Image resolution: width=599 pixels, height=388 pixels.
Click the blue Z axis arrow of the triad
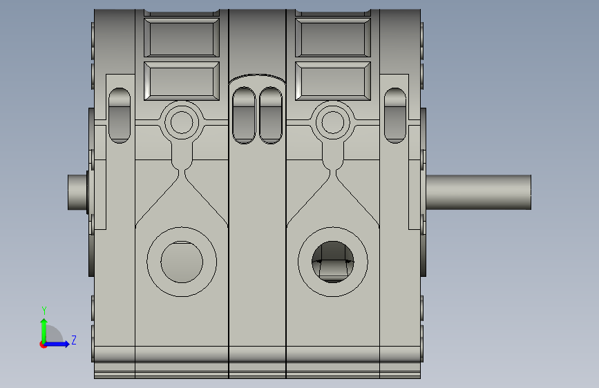click(57, 344)
